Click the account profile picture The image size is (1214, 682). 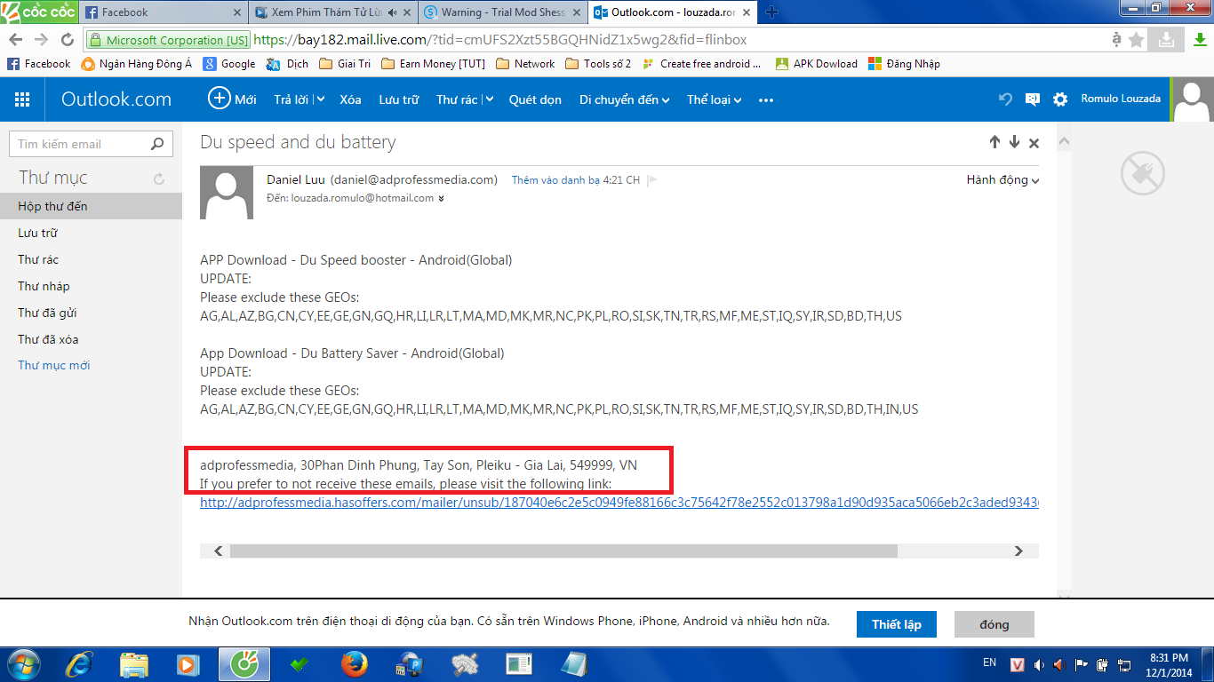click(x=1192, y=99)
